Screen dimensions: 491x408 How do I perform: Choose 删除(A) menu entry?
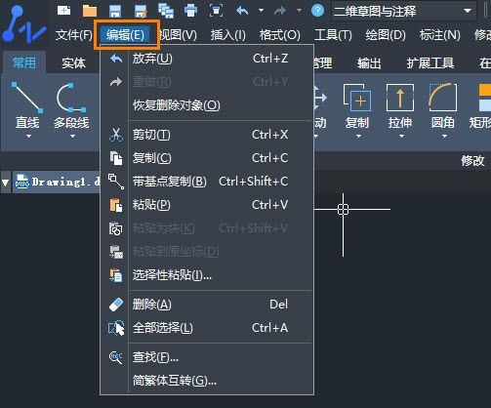click(x=207, y=305)
